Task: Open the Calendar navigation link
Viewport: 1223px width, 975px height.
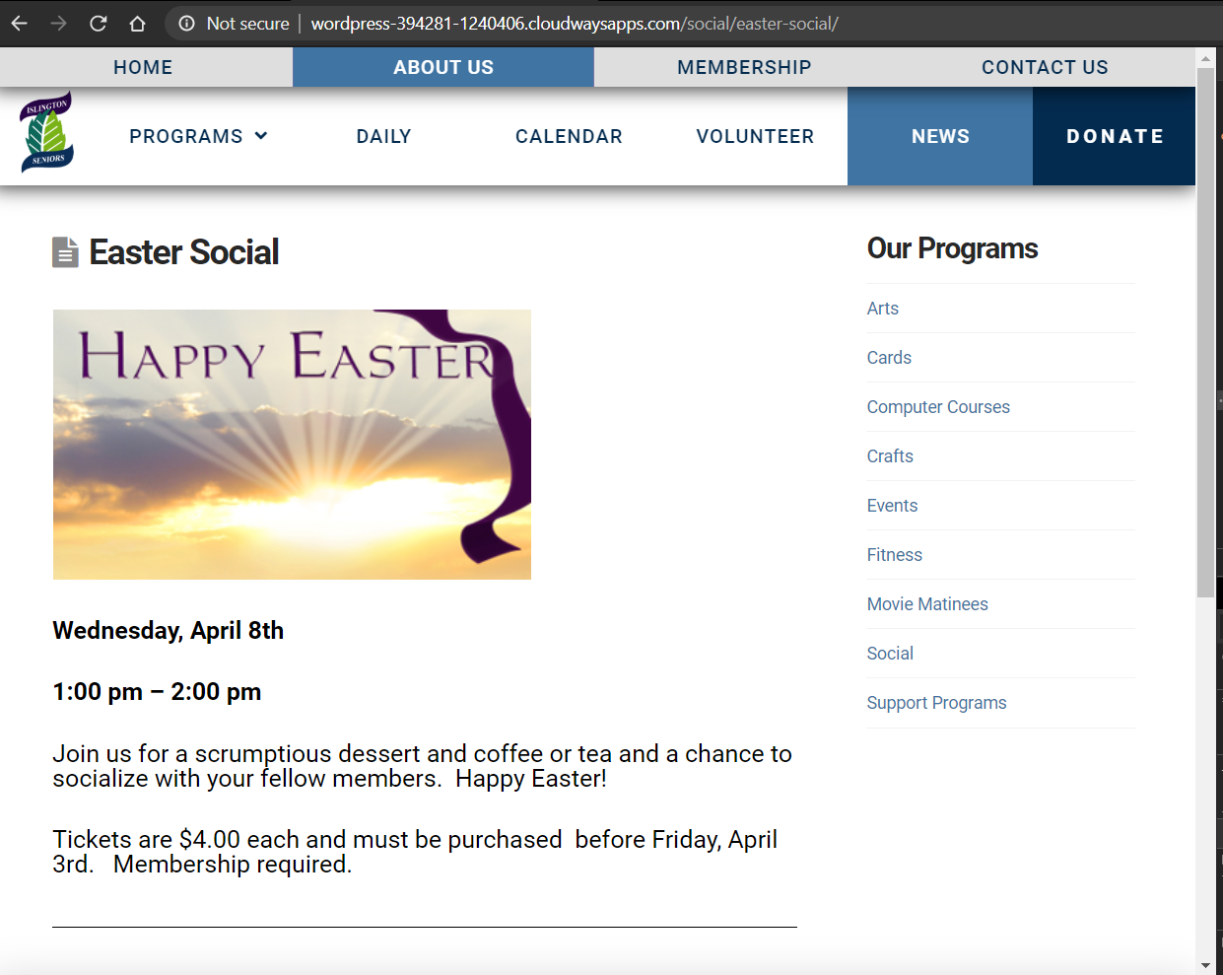Action: (x=569, y=136)
